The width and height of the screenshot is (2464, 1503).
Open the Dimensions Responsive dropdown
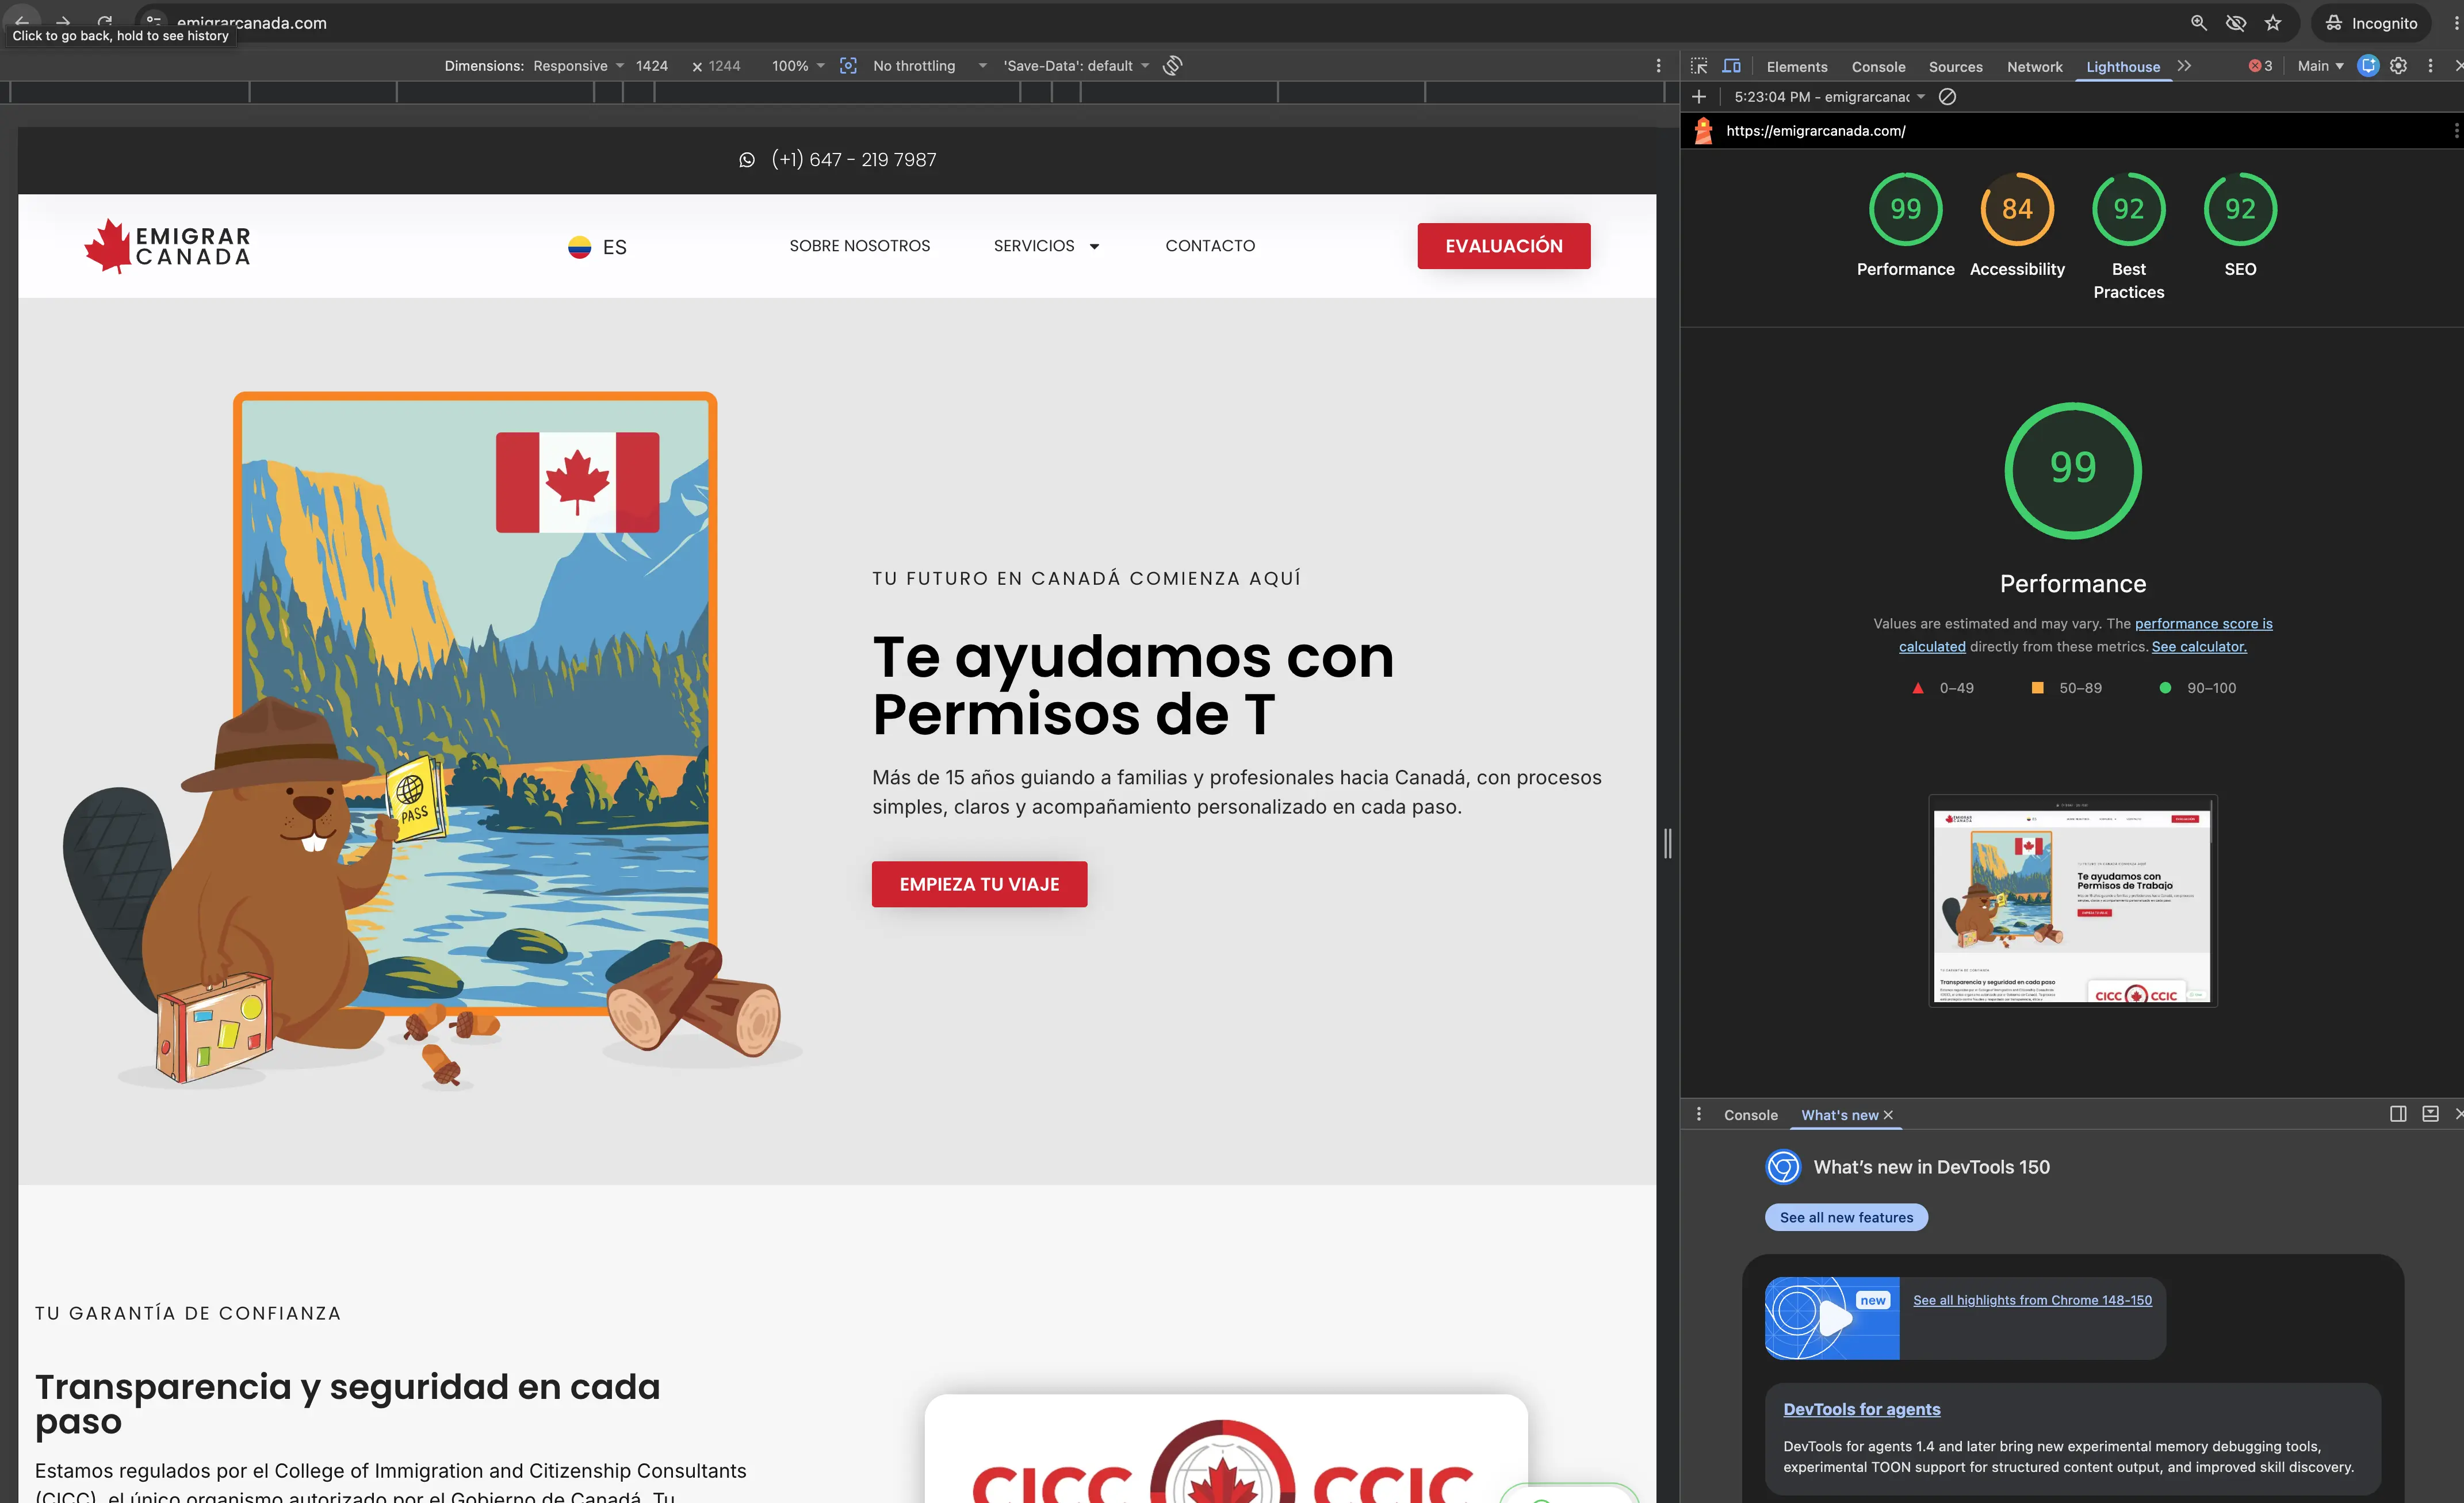[578, 66]
